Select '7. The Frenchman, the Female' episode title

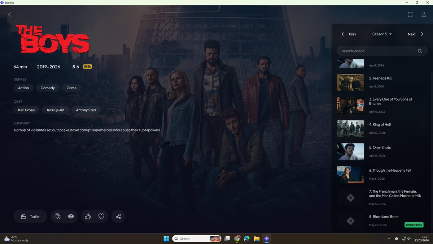(x=395, y=193)
